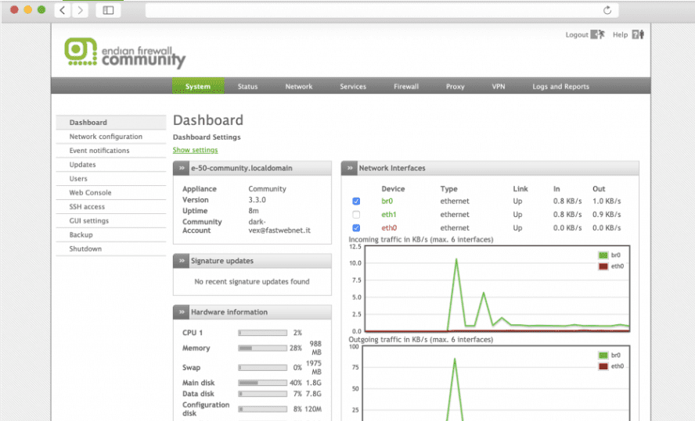Screen dimensions: 695x421
Task: Go forward with browser forward arrow
Action: (x=80, y=10)
